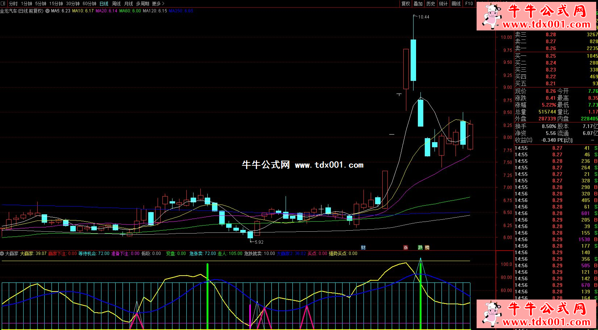Activate the 画线 drawing tools
The image size is (598, 330).
(x=456, y=4)
